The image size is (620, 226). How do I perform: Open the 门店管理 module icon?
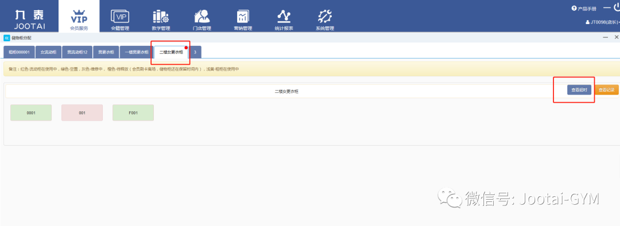tap(201, 20)
